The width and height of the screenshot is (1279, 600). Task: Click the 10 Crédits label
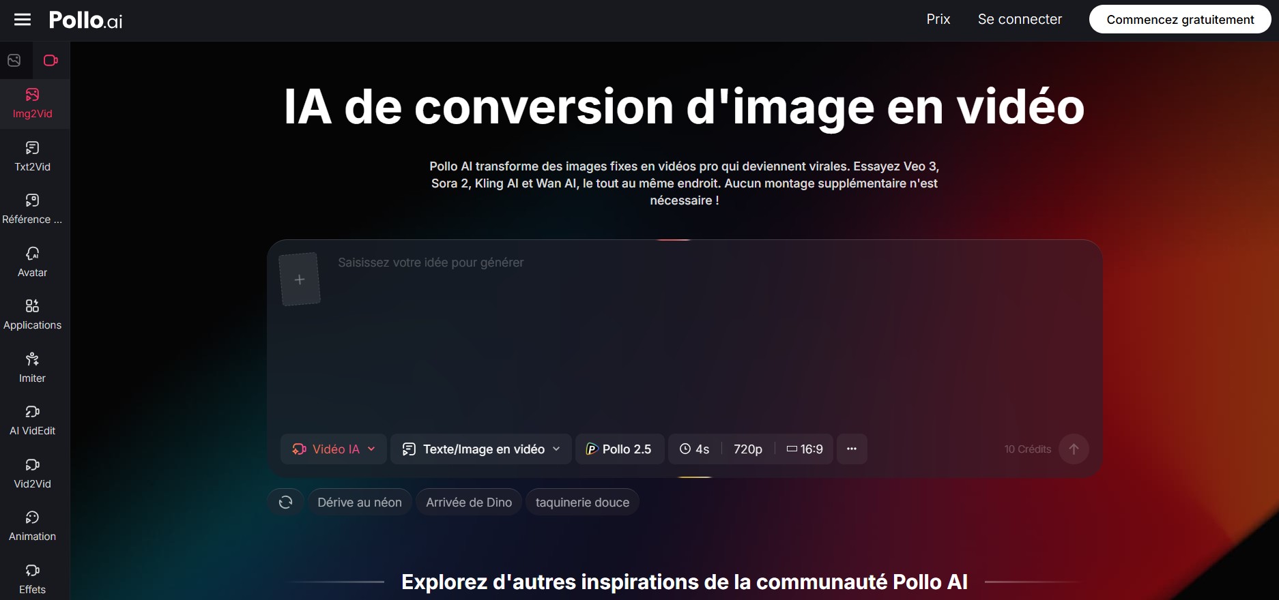point(1027,449)
